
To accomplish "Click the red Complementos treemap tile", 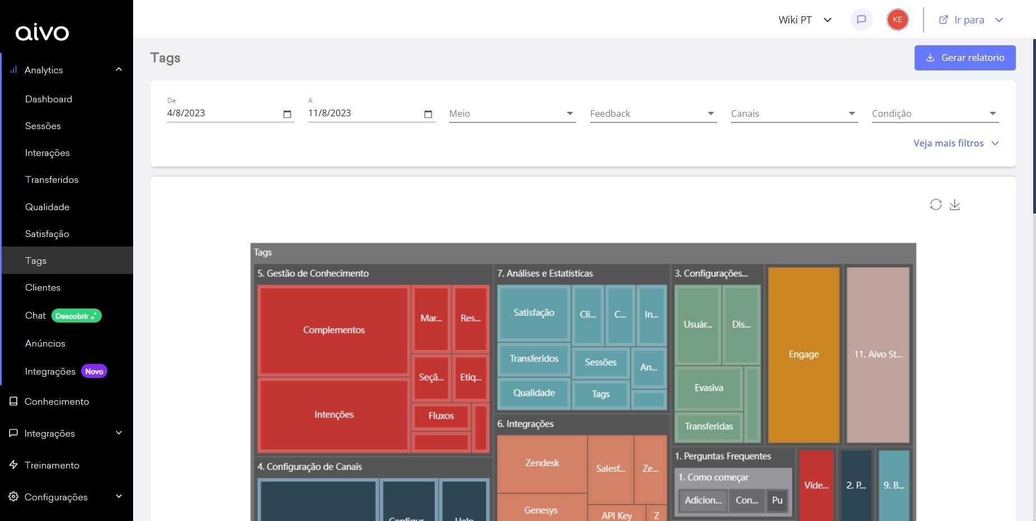I will point(333,330).
